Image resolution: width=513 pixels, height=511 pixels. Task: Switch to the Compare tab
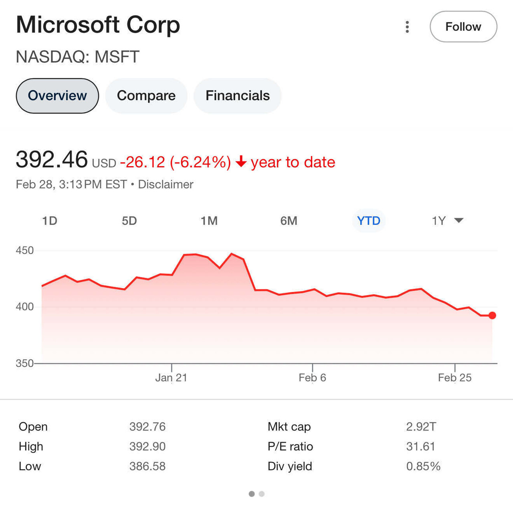pyautogui.click(x=146, y=96)
